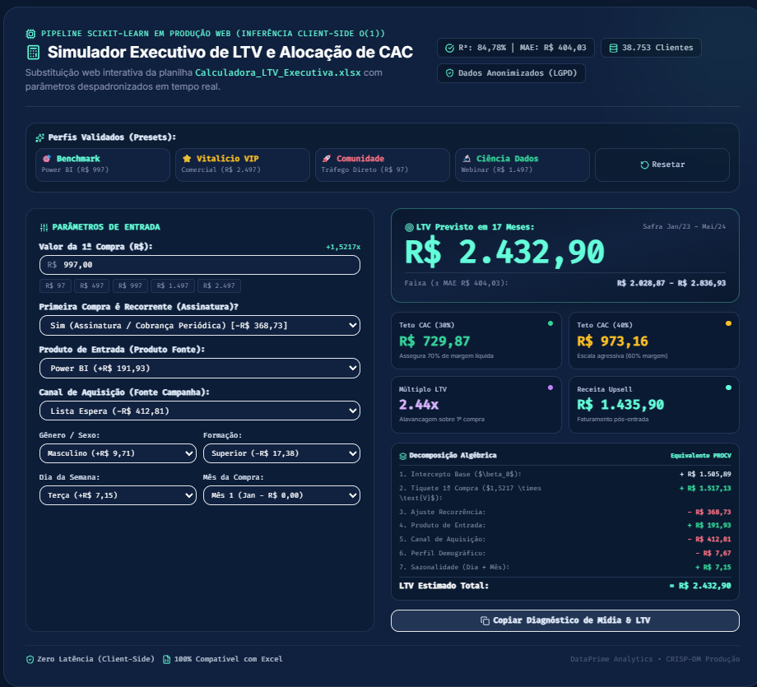Click the Ajuste Recorrência amount - R$ 368,73
757x687 pixels.
[709, 513]
